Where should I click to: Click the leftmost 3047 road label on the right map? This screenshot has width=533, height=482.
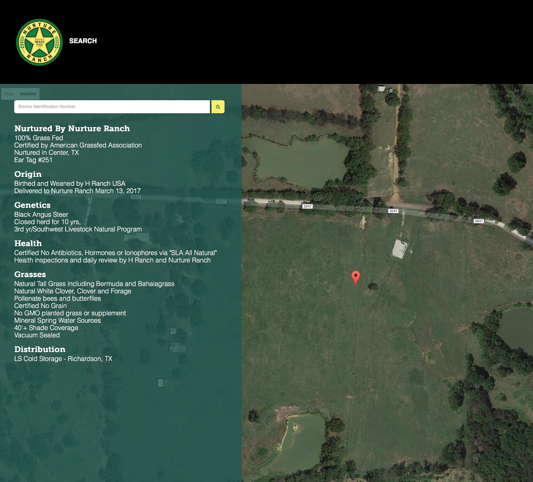[308, 207]
